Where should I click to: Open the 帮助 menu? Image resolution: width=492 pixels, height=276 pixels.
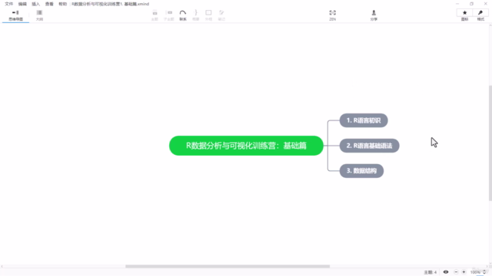point(63,4)
